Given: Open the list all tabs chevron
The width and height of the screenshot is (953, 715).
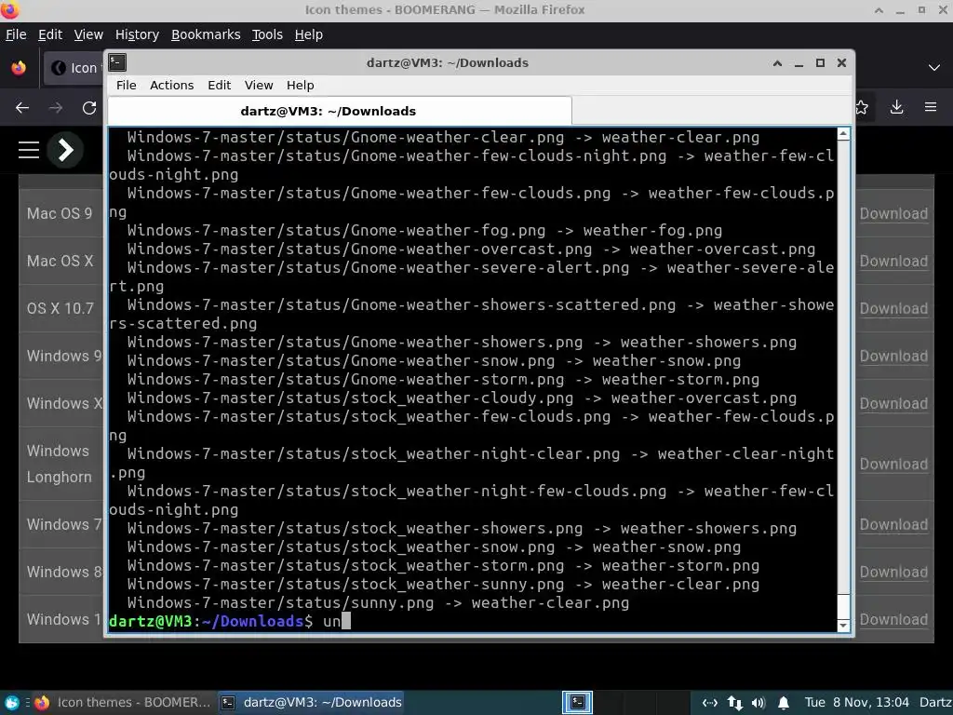Looking at the screenshot, I should [934, 67].
